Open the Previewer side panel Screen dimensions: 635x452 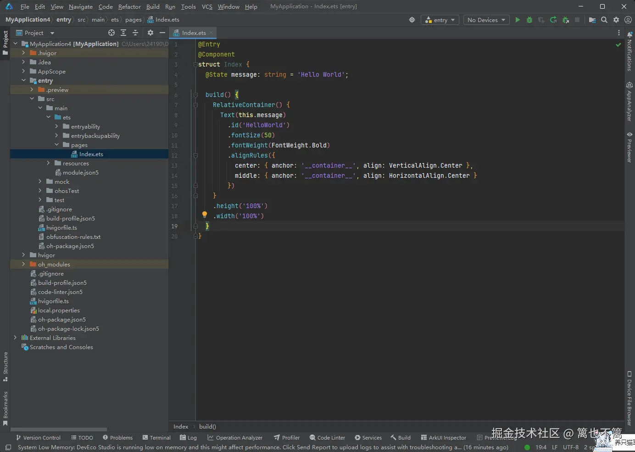(629, 147)
